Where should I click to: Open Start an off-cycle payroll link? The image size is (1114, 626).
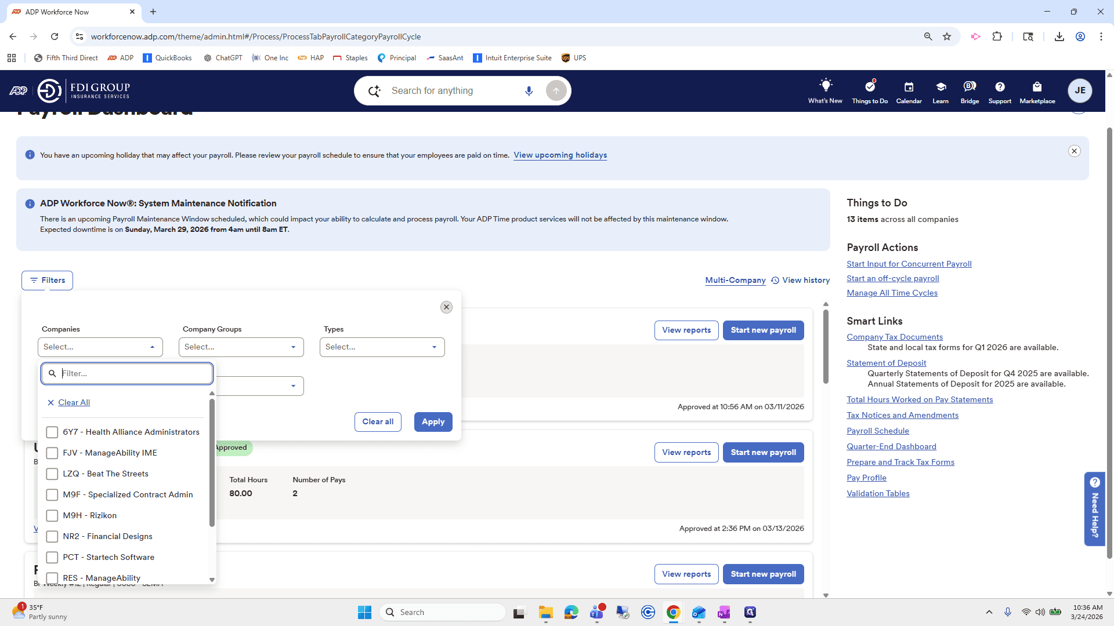click(893, 279)
